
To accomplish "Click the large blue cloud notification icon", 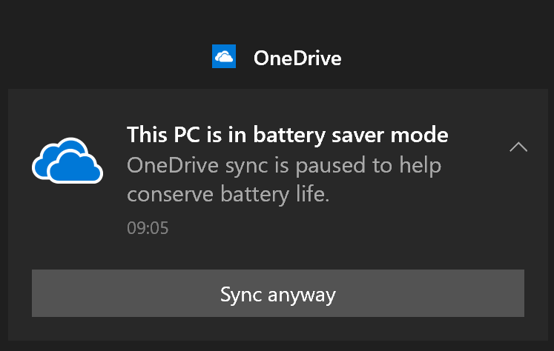I will click(x=67, y=159).
